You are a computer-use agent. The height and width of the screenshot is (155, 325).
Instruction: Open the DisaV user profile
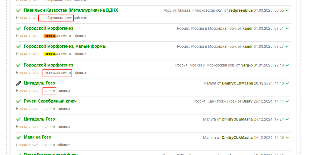tap(247, 101)
